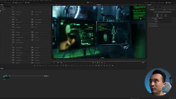Screen dimensions: 176x99
Task: Toggle the Effects panel button
Action: (x=15, y=2)
